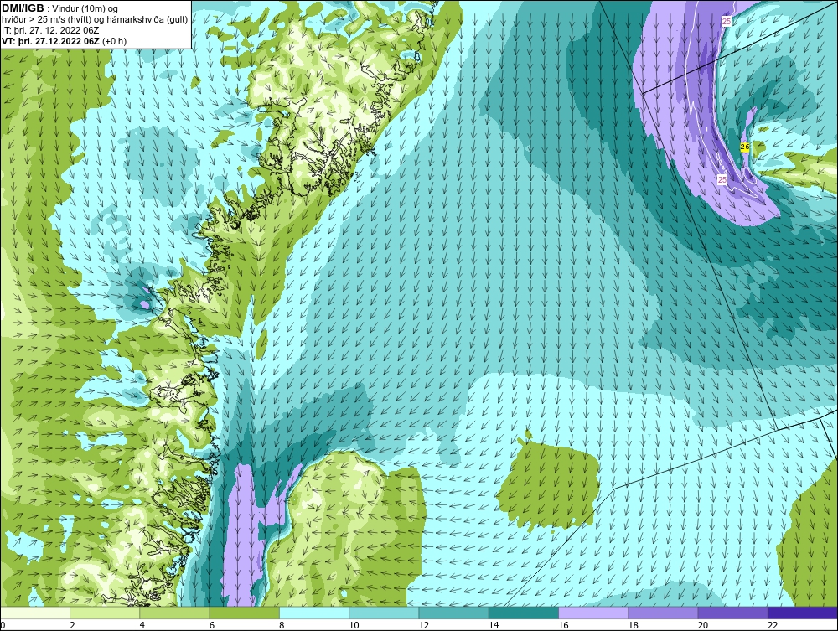Click the 0–2 m/s palest legend color

(35, 613)
